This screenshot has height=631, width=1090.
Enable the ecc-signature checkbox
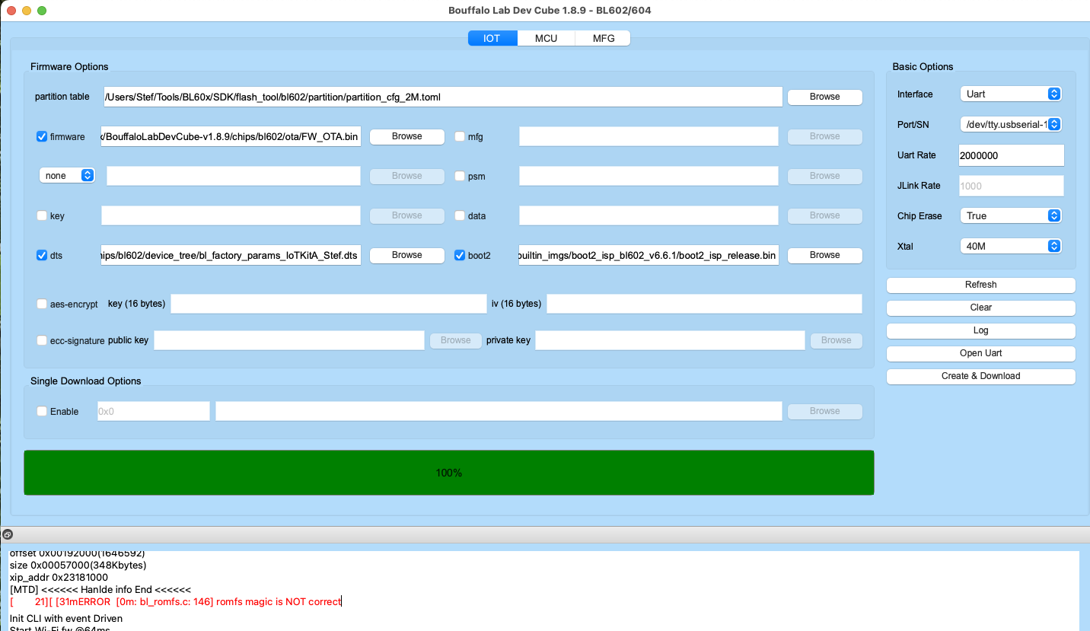[42, 340]
